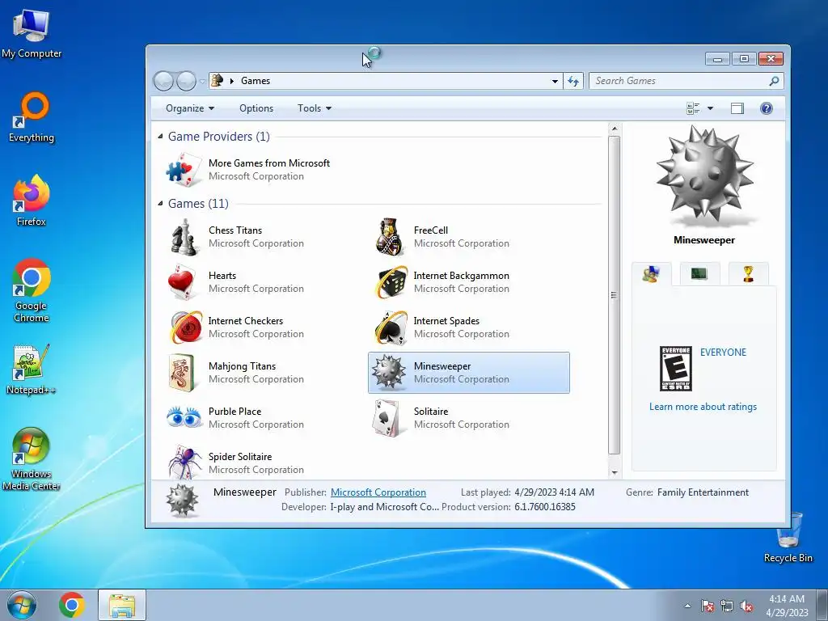The width and height of the screenshot is (828, 621).
Task: Select More Games from Microsoft puzzle icon
Action: click(x=184, y=170)
